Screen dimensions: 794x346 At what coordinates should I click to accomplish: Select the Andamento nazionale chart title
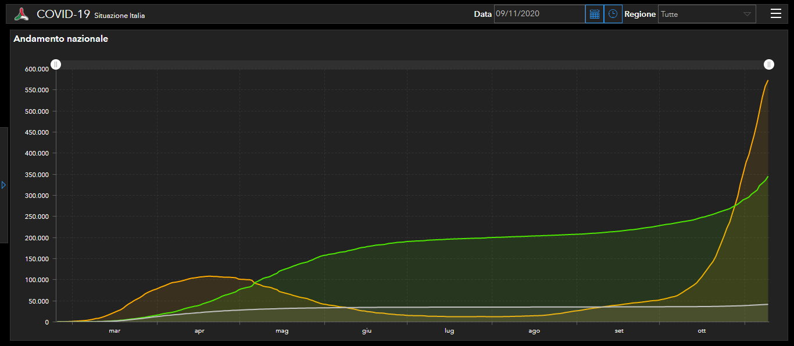click(x=60, y=39)
